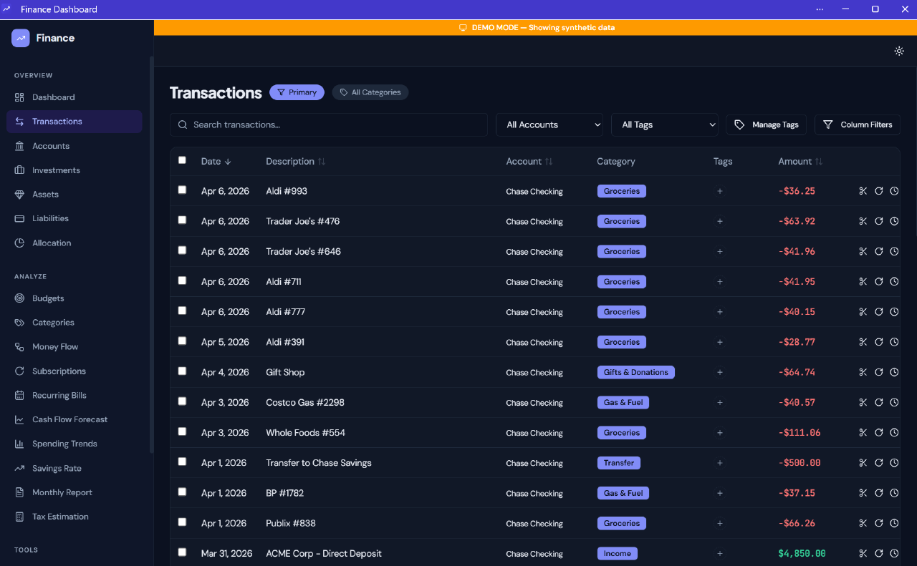Toggle sorting on the Amount column
This screenshot has width=917, height=566.
(x=800, y=161)
